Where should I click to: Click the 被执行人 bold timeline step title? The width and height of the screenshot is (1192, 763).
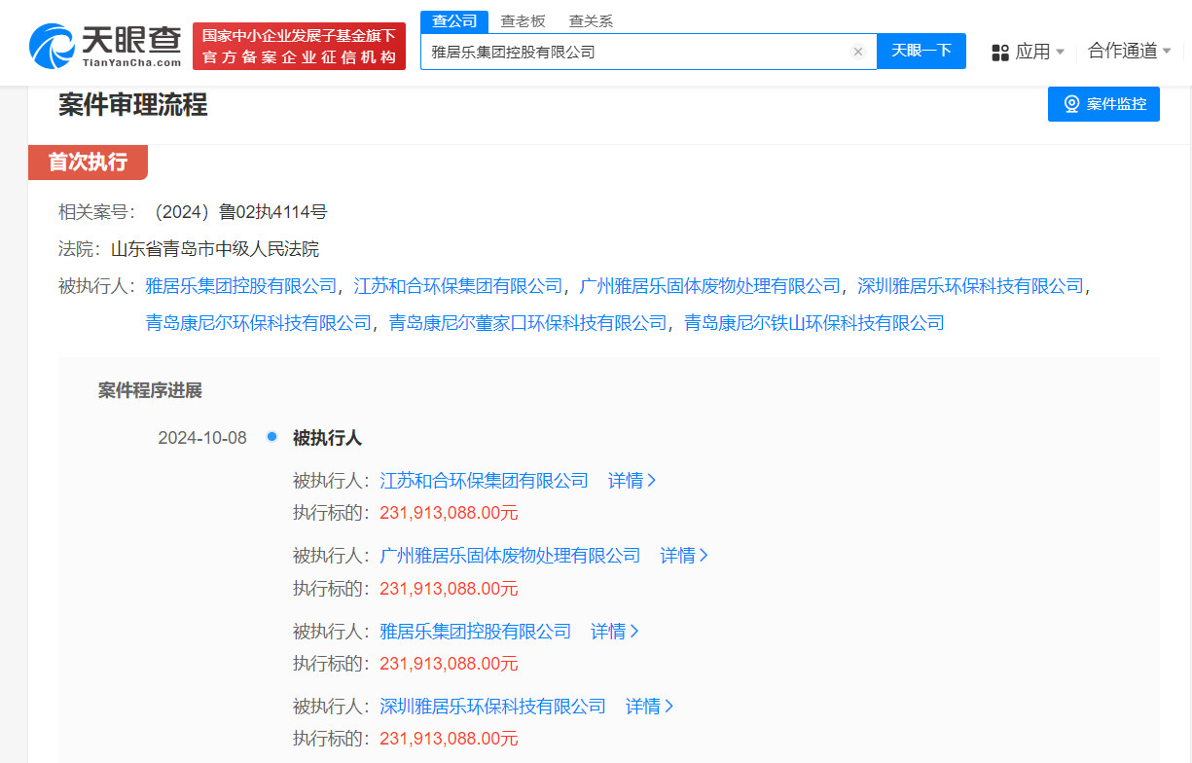(327, 438)
